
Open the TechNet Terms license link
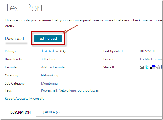151,59
